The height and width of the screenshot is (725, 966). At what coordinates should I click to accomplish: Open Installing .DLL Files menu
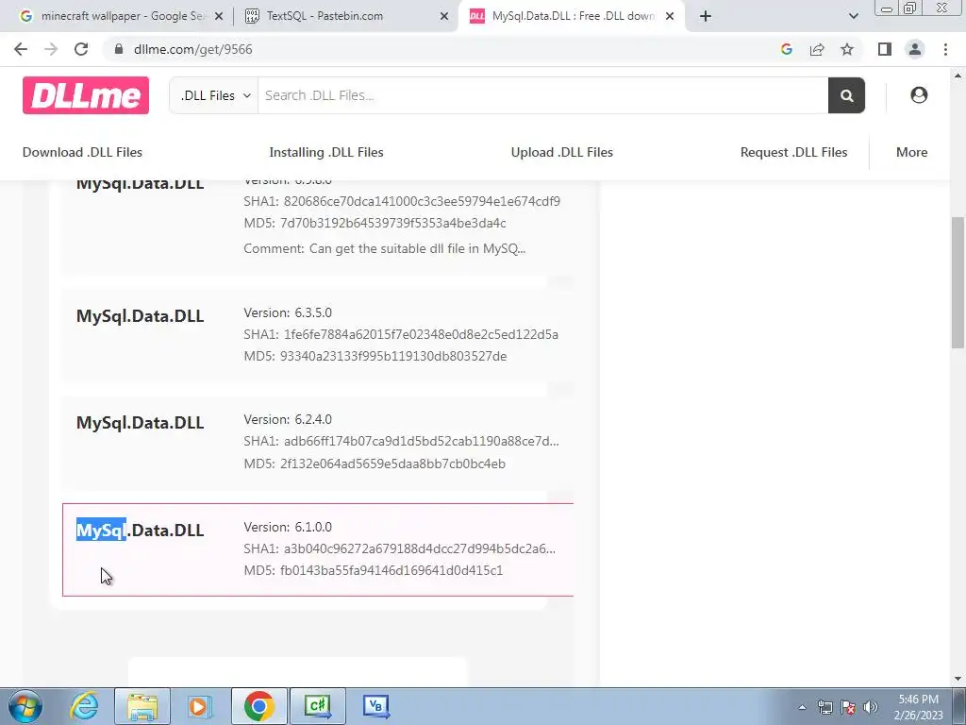[x=326, y=152]
